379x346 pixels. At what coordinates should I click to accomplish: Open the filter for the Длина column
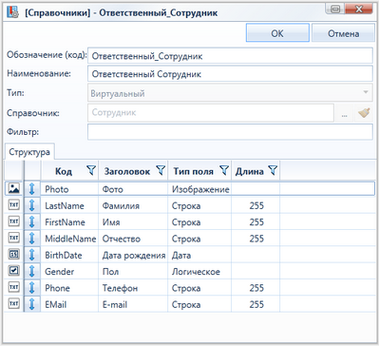coord(273,170)
